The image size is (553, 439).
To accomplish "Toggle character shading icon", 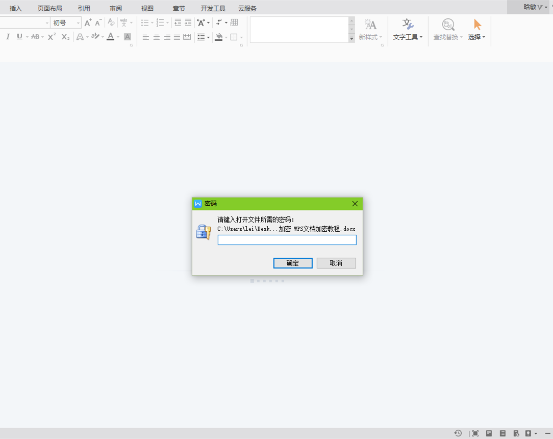I will (x=128, y=37).
